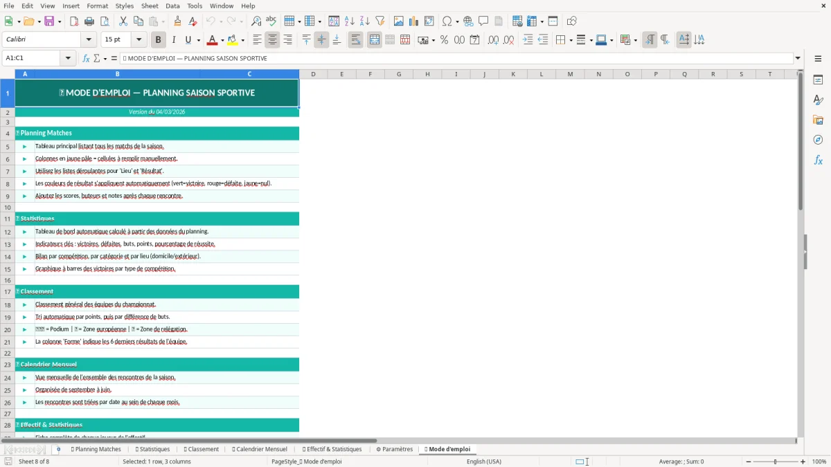Viewport: 831px width, 467px height.
Task: Click the Cut scissors icon
Action: point(123,21)
